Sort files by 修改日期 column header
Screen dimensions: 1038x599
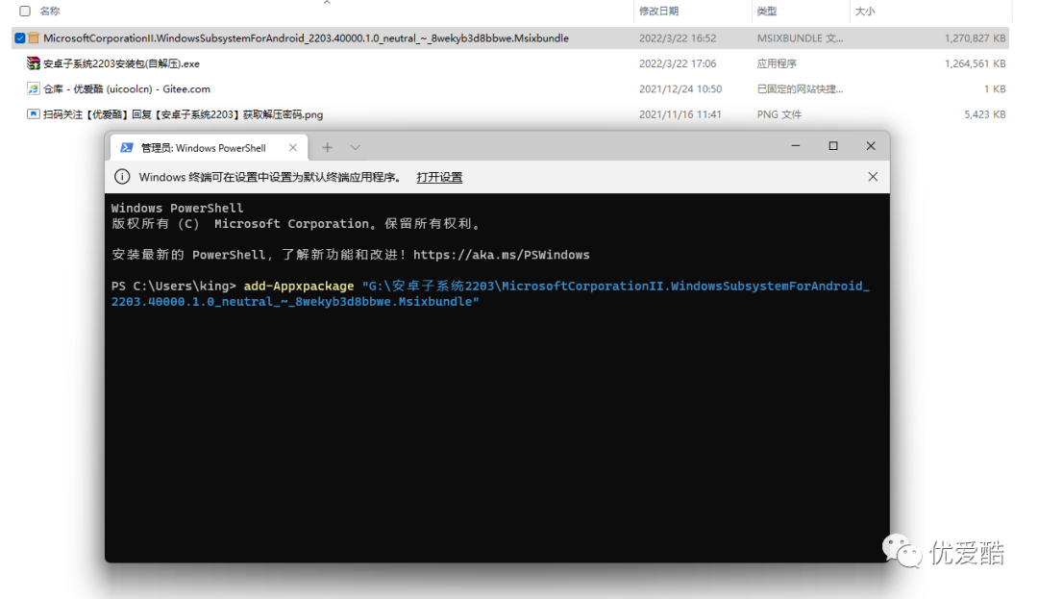[658, 12]
